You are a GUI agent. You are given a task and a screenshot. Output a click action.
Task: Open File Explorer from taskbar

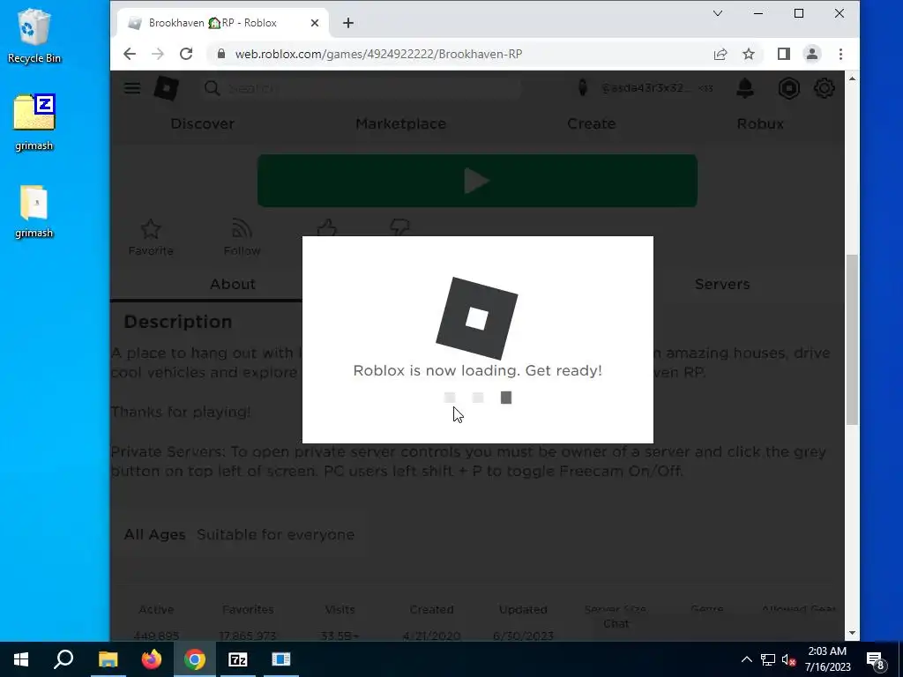pos(108,659)
